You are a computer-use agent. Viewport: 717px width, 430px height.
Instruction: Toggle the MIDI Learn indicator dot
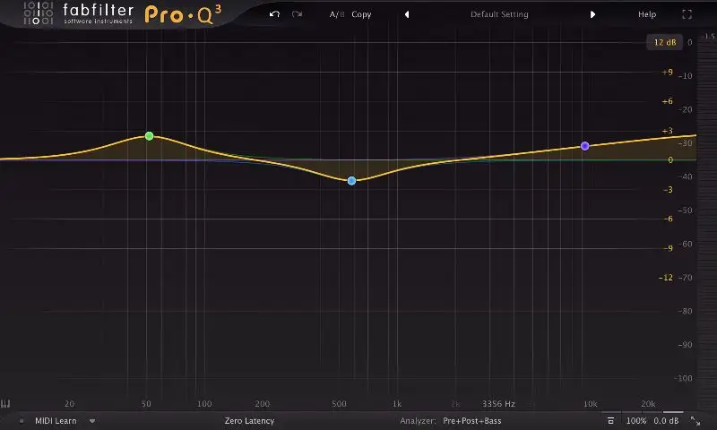point(22,420)
